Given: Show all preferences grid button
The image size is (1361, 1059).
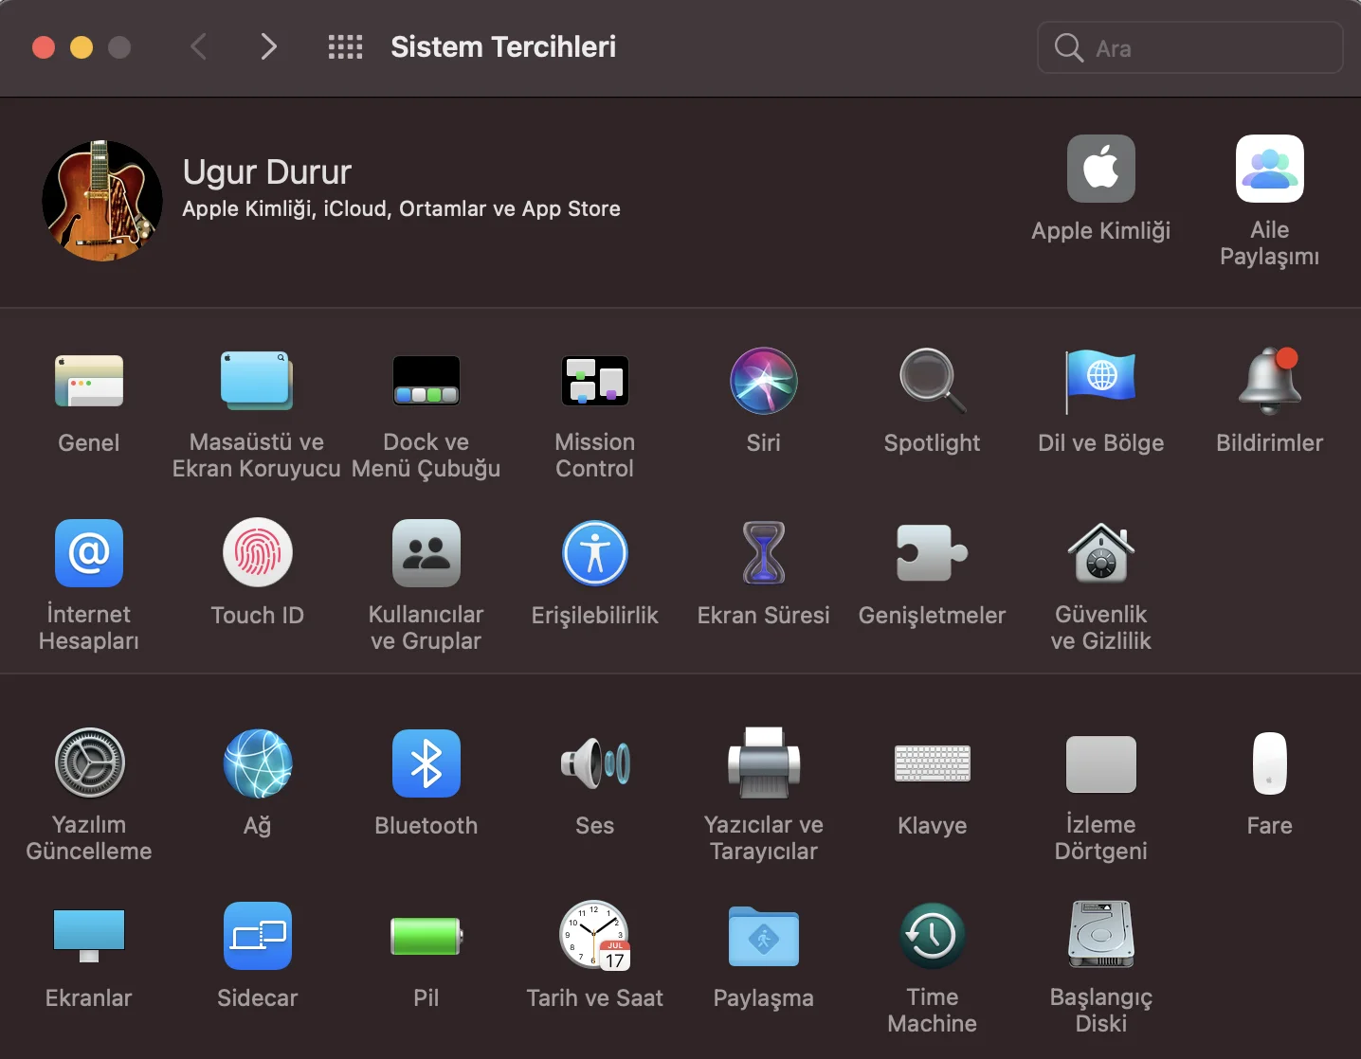Looking at the screenshot, I should tap(345, 46).
